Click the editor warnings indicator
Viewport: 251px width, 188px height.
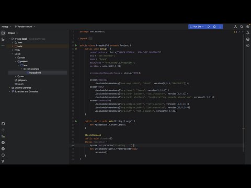tap(235, 32)
